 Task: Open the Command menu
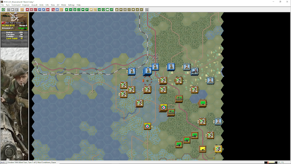pyautogui.click(x=16, y=5)
